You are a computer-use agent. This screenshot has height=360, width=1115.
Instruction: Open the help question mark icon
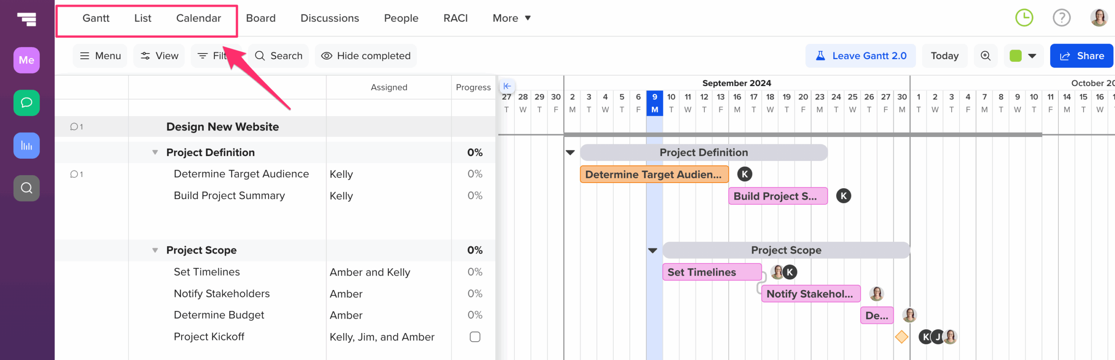click(x=1061, y=17)
